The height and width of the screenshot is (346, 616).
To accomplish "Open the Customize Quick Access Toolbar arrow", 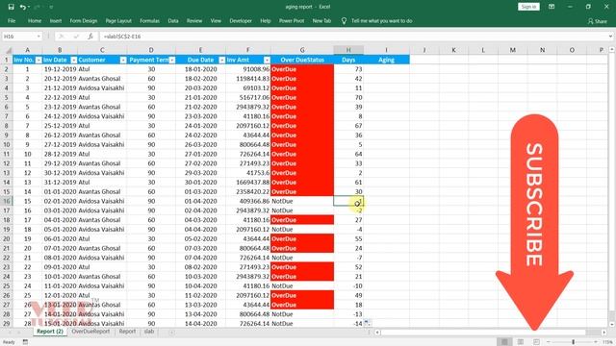I will 51,7.
